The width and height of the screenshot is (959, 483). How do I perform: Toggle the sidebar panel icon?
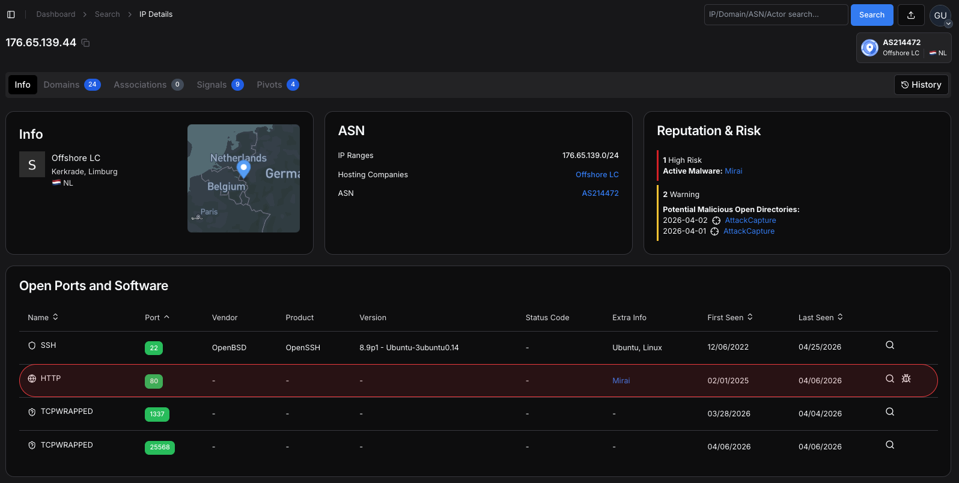coord(11,14)
